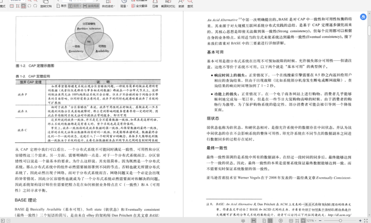
Task: Switch to 单页 single page view
Action: coord(61,6)
